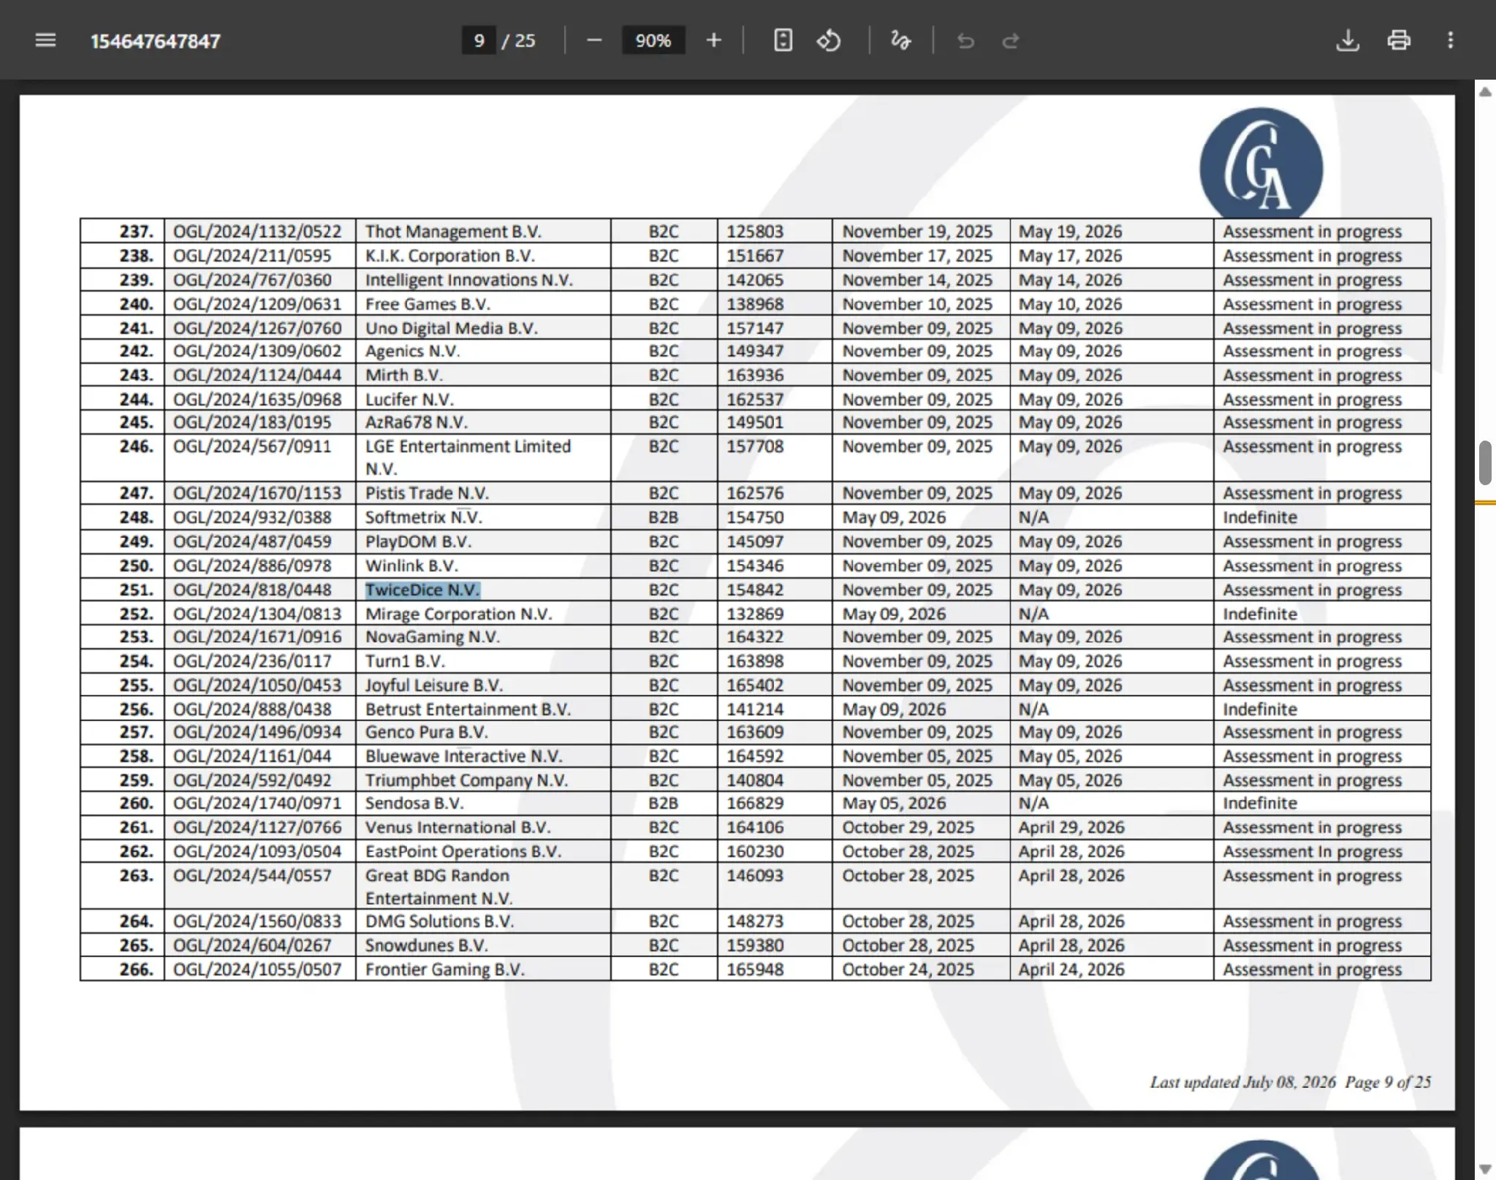The image size is (1496, 1180).
Task: Click the zoom in plus button
Action: 714,40
